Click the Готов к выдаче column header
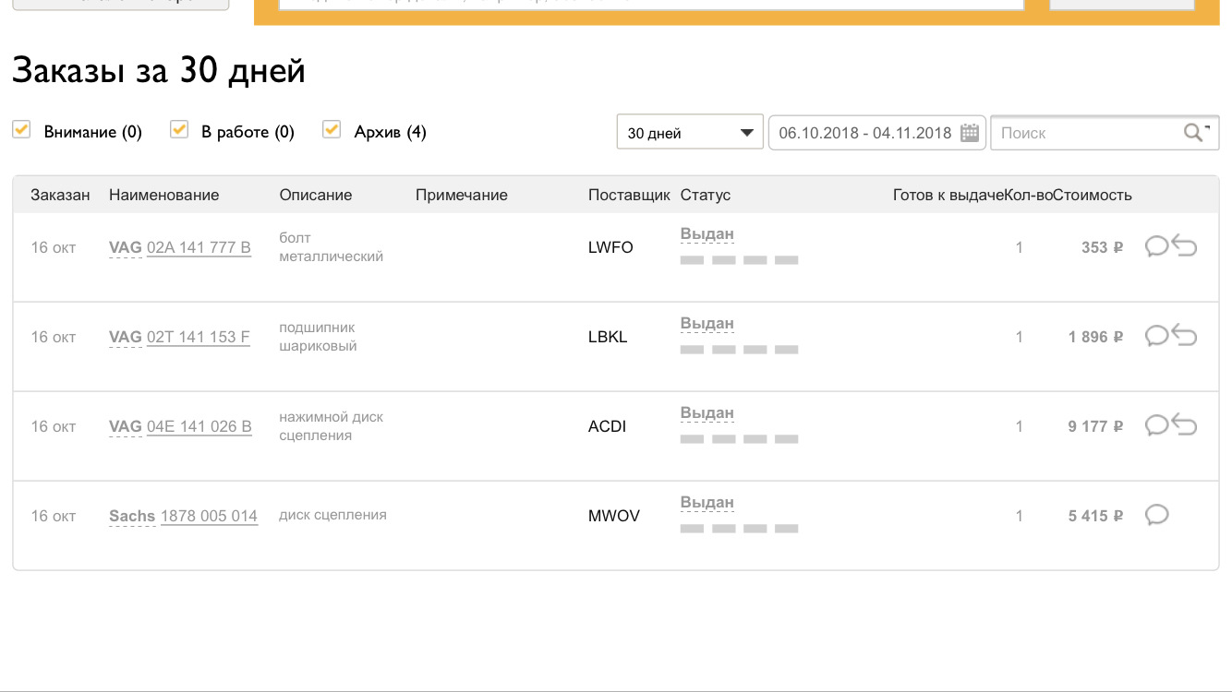Image resolution: width=1232 pixels, height=692 pixels. point(948,195)
